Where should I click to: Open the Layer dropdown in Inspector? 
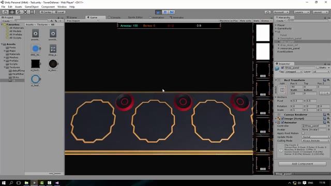321,72
